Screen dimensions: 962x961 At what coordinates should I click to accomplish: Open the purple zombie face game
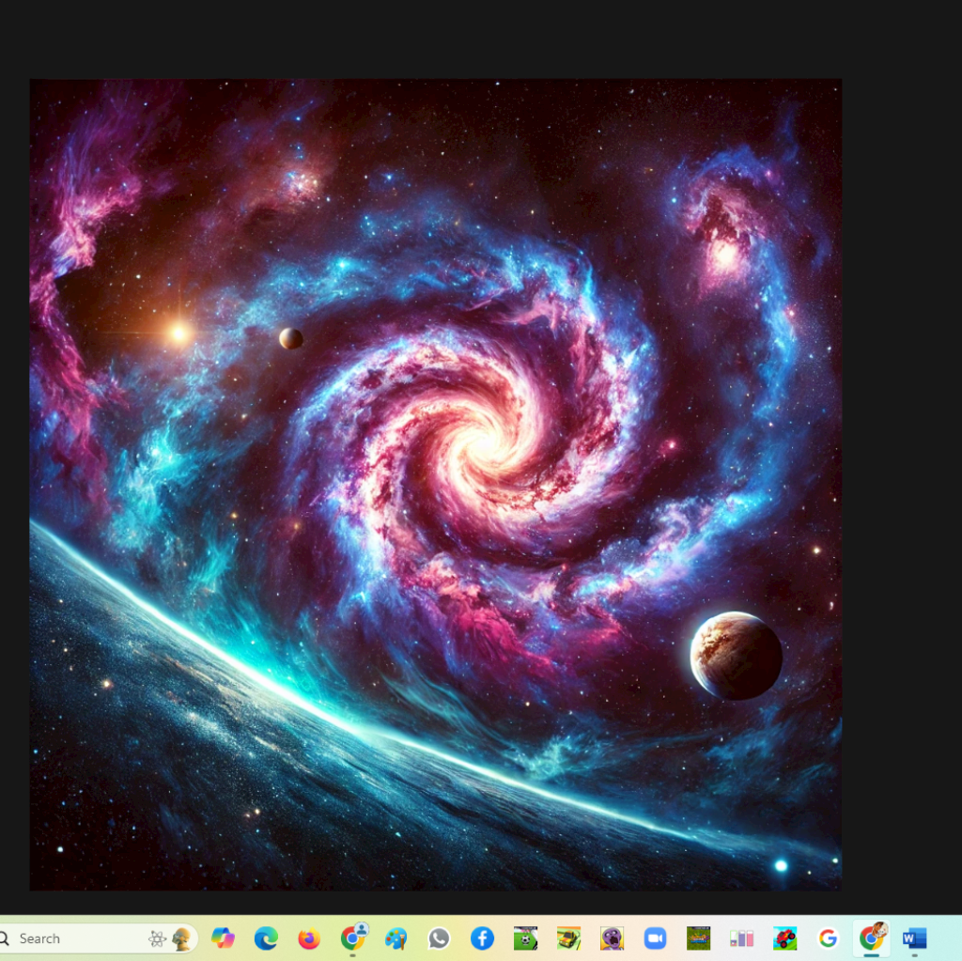tap(612, 938)
